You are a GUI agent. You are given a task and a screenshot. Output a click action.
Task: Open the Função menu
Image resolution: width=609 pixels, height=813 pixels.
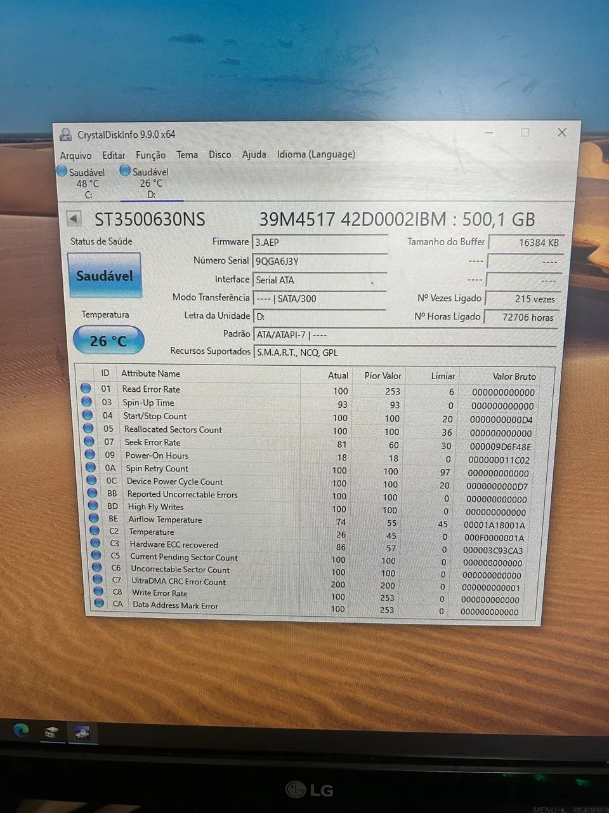(150, 155)
